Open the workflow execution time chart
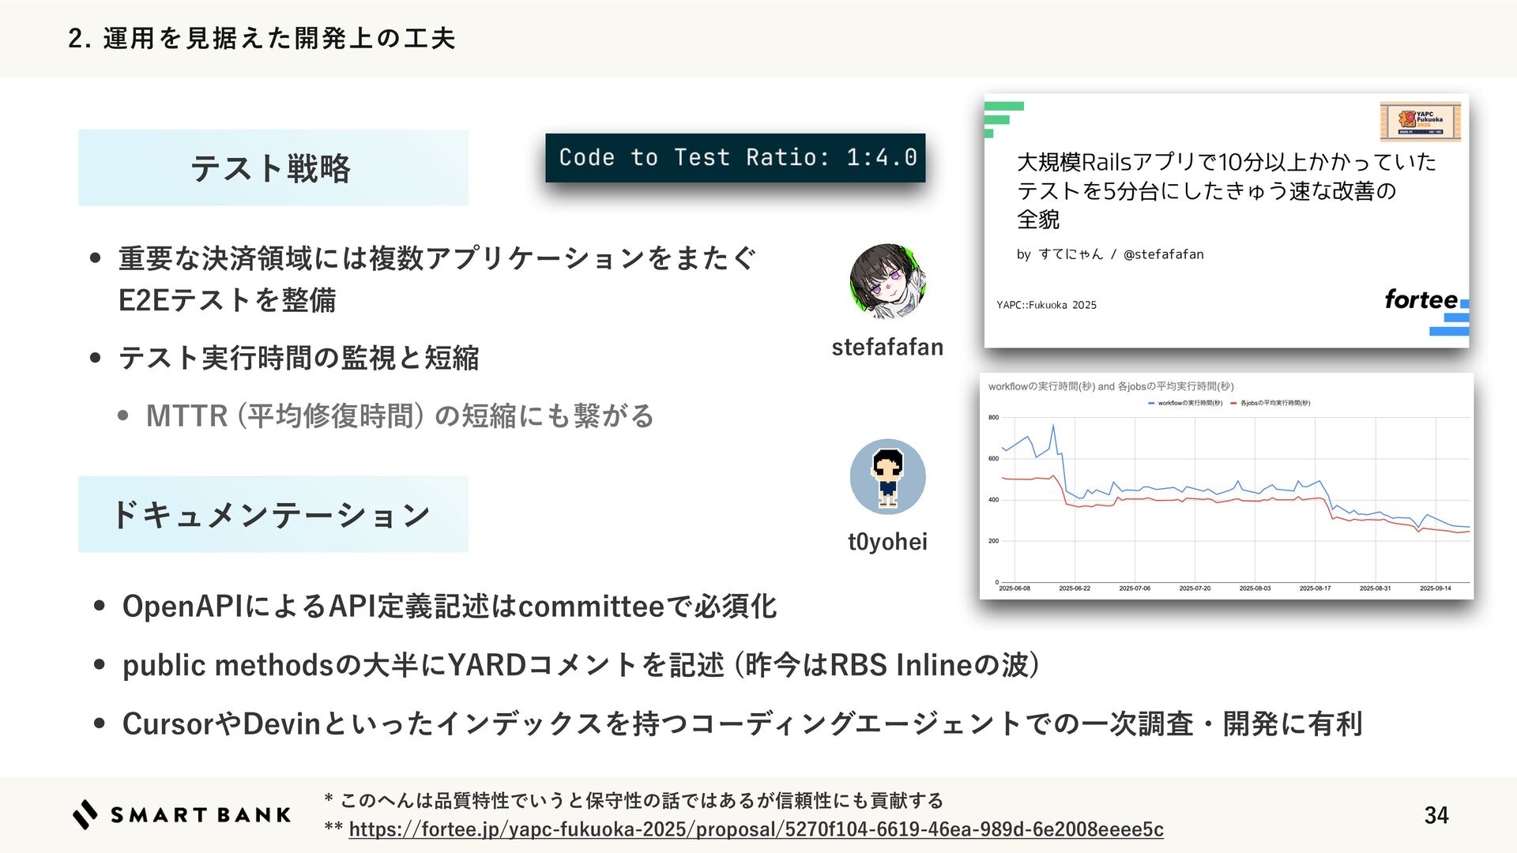 (1226, 486)
